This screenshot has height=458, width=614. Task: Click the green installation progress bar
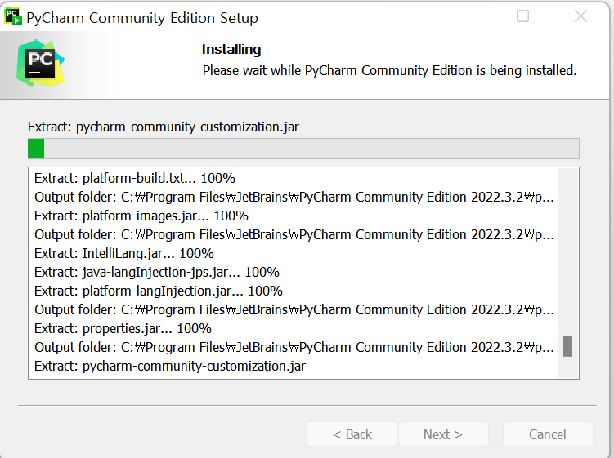click(x=303, y=149)
